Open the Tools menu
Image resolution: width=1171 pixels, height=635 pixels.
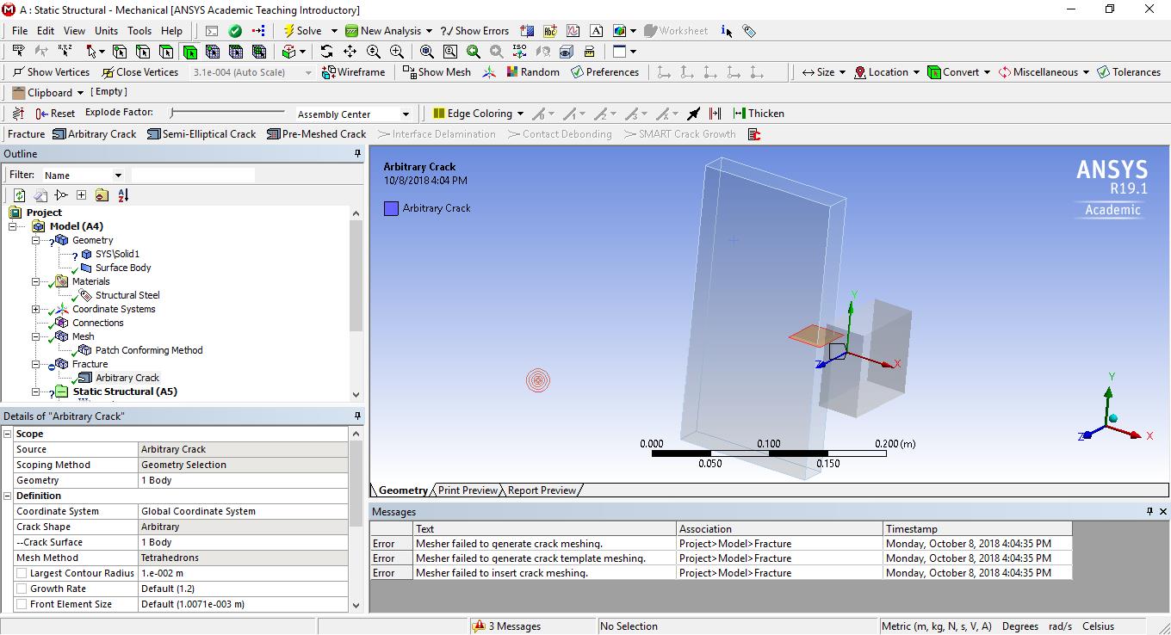coord(139,30)
